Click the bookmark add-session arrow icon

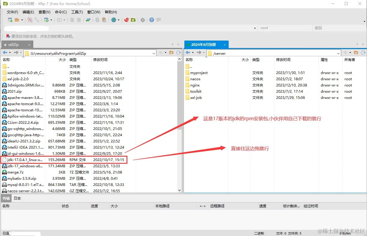pyautogui.click(x=8, y=36)
